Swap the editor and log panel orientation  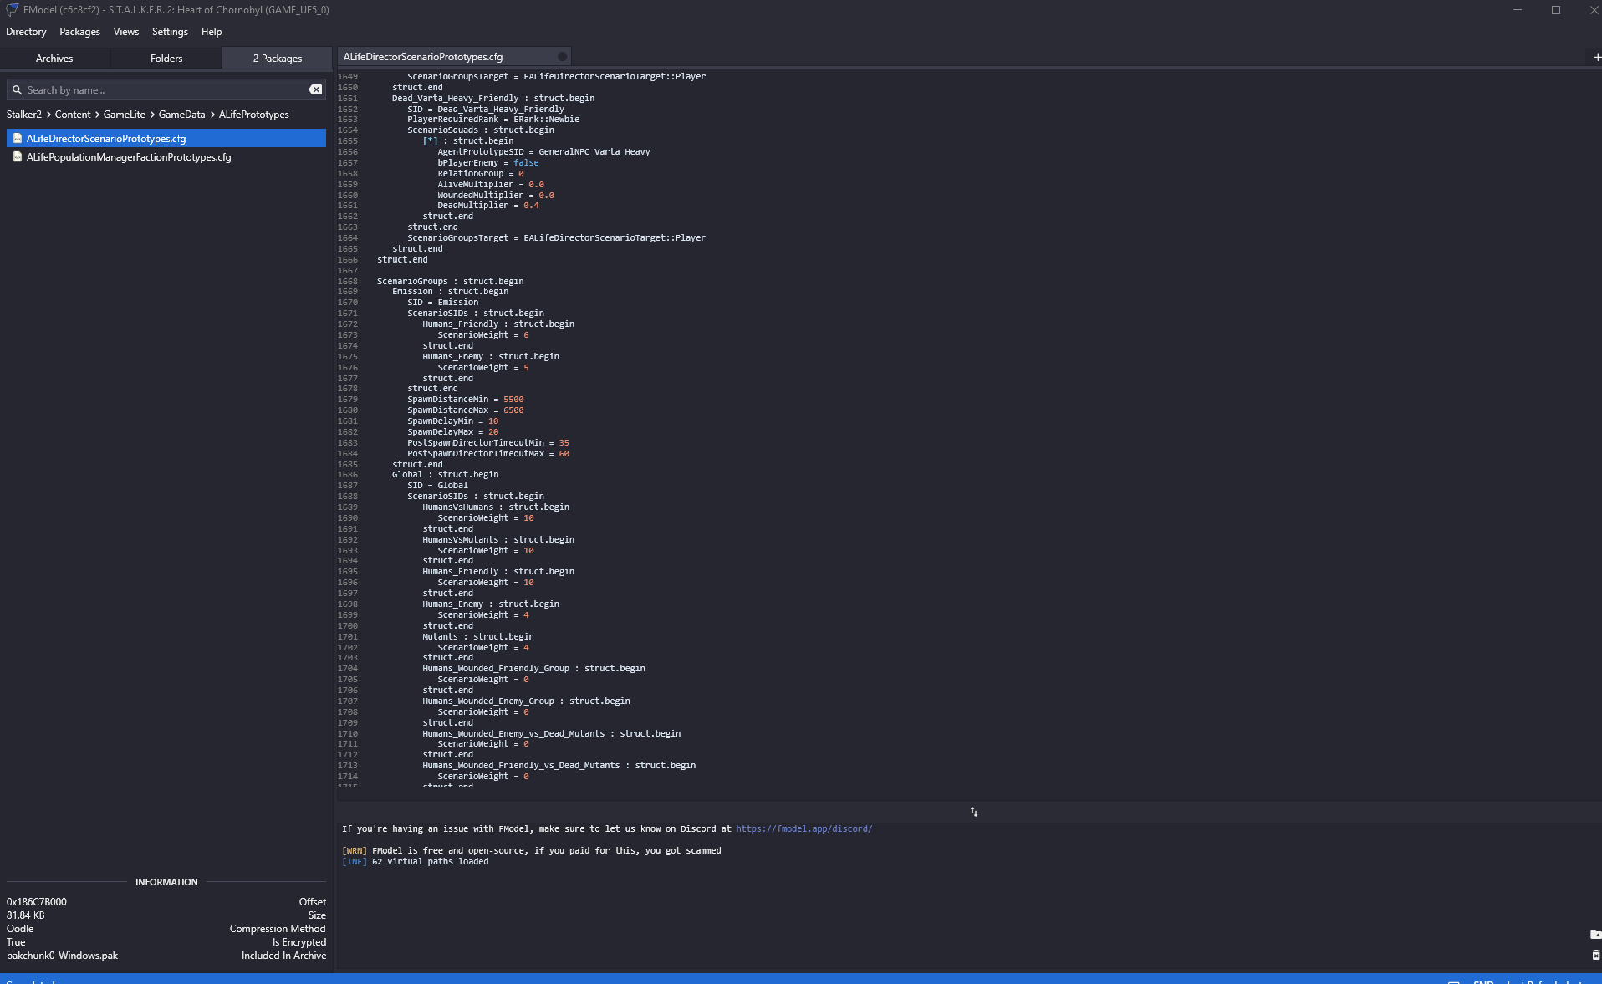coord(973,812)
